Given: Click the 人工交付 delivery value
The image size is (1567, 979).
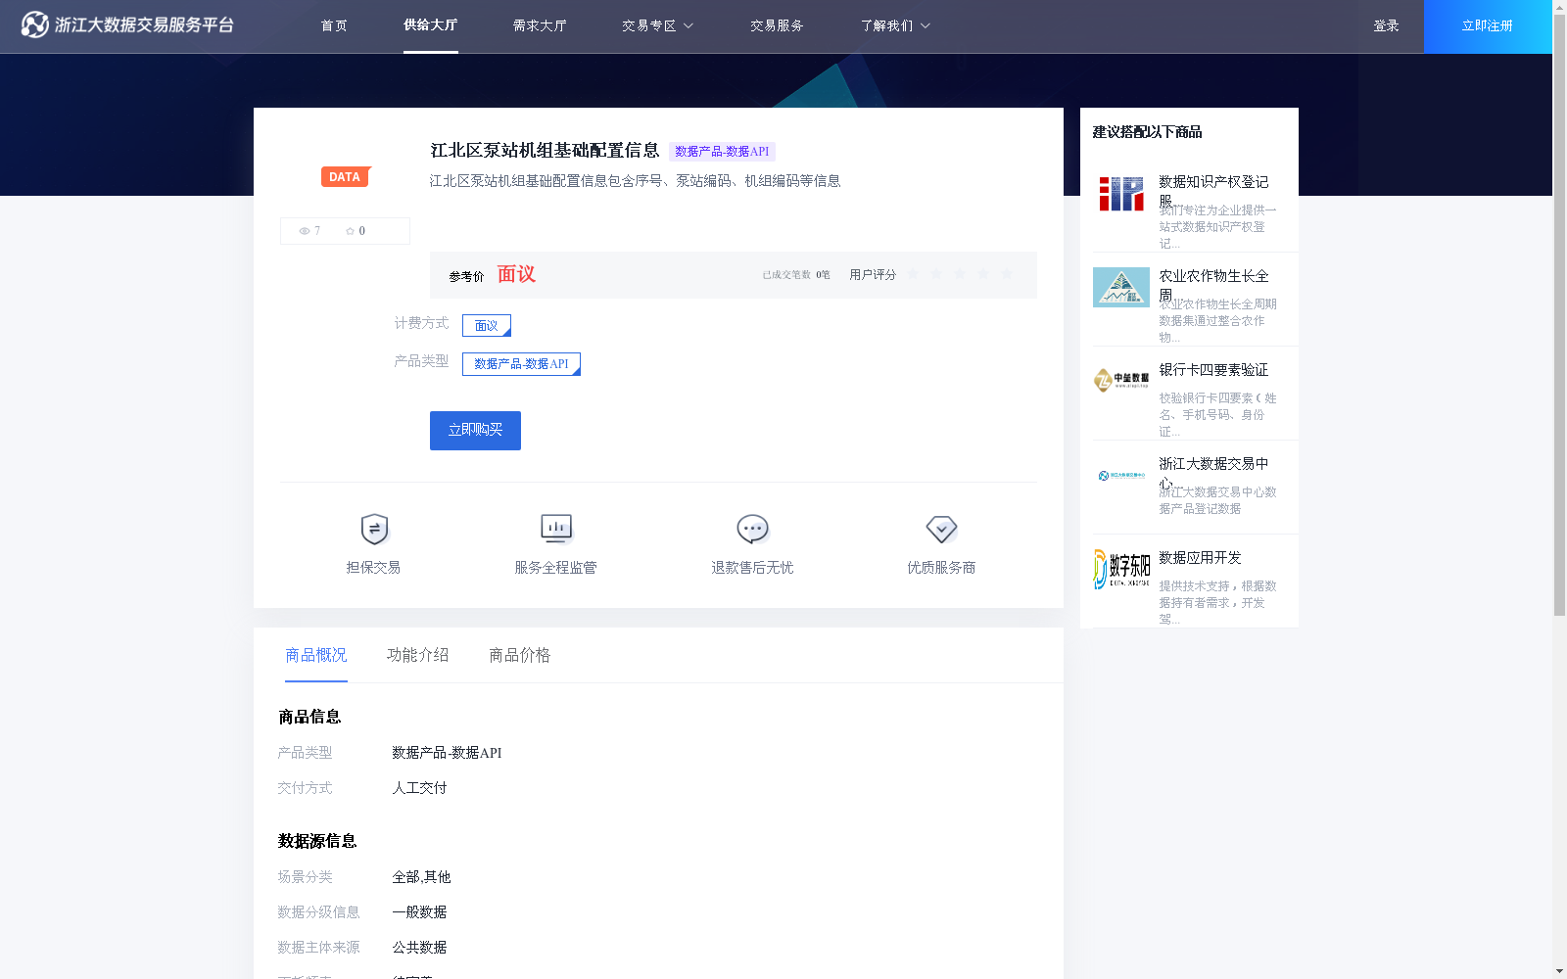Looking at the screenshot, I should click(x=419, y=788).
